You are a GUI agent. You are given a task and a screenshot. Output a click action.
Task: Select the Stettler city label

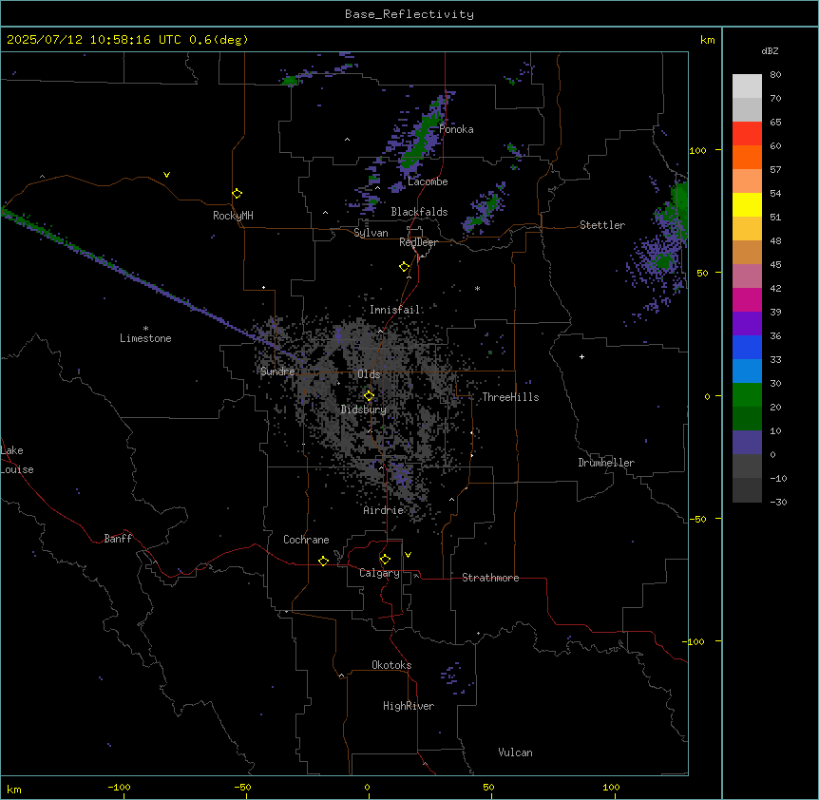pos(602,225)
